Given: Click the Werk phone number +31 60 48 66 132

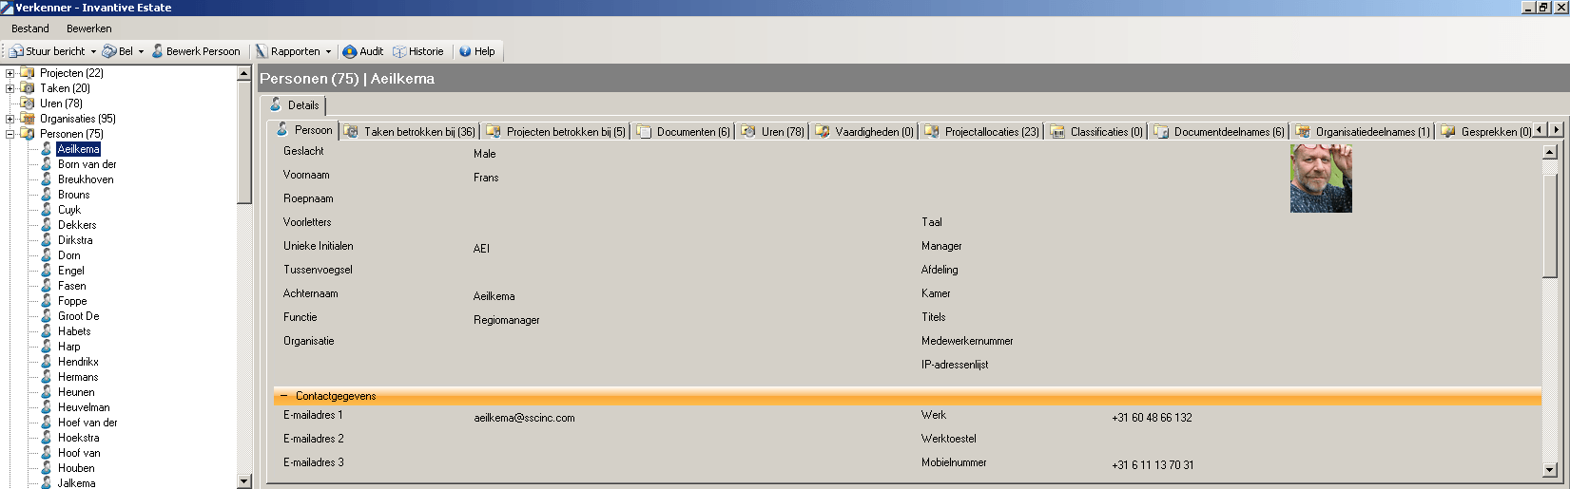Looking at the screenshot, I should 1152,418.
